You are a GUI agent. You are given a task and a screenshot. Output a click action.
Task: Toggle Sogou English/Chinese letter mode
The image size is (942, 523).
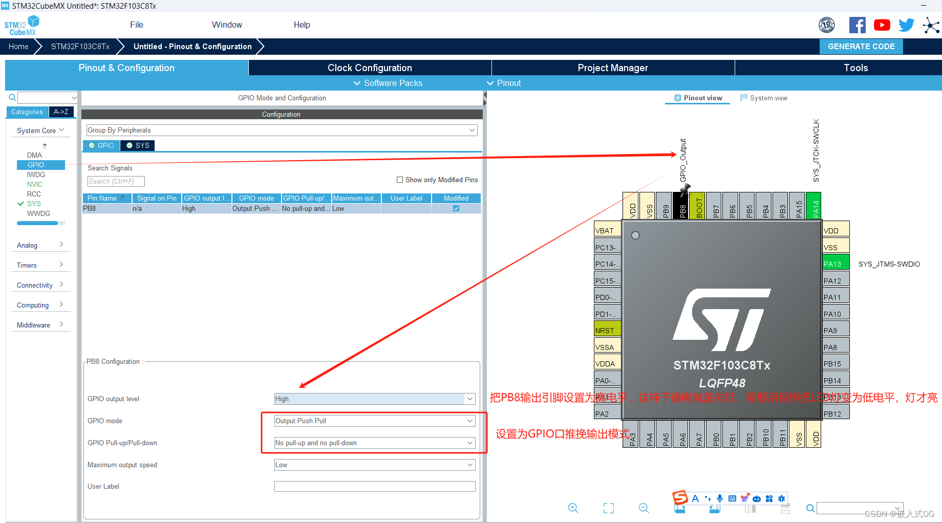click(695, 498)
